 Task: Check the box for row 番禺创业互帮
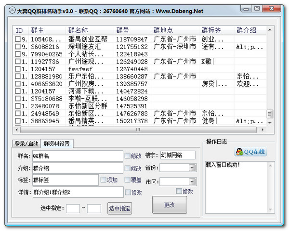click(17, 39)
